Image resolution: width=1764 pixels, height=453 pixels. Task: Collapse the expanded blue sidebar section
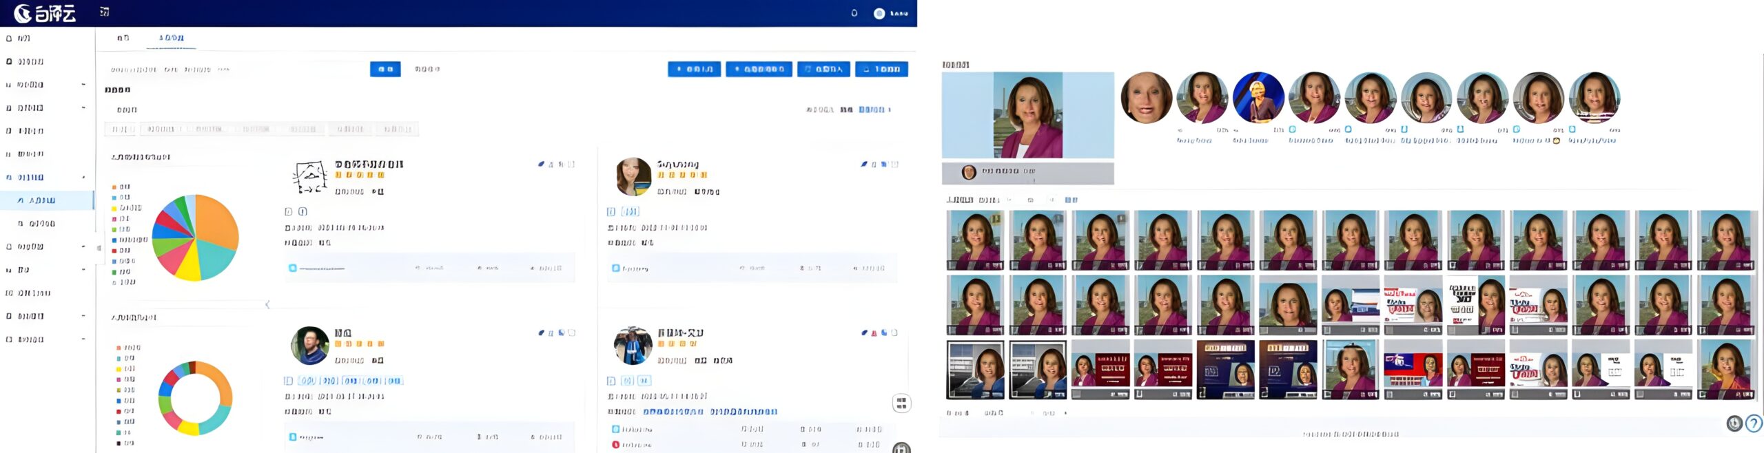(x=83, y=178)
